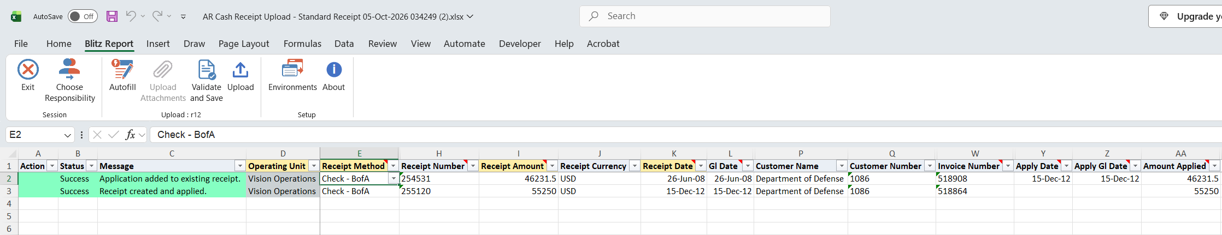Open the Action column filter dropdown
The image size is (1222, 235).
[52, 166]
